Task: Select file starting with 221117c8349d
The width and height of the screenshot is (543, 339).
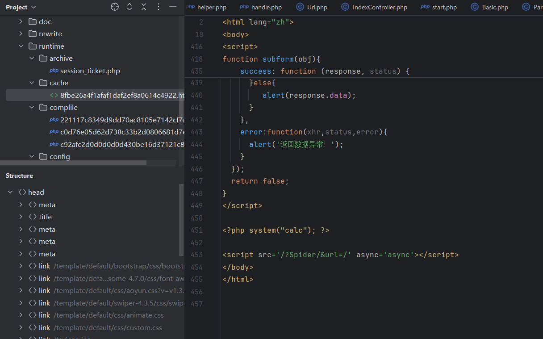Action: click(122, 120)
